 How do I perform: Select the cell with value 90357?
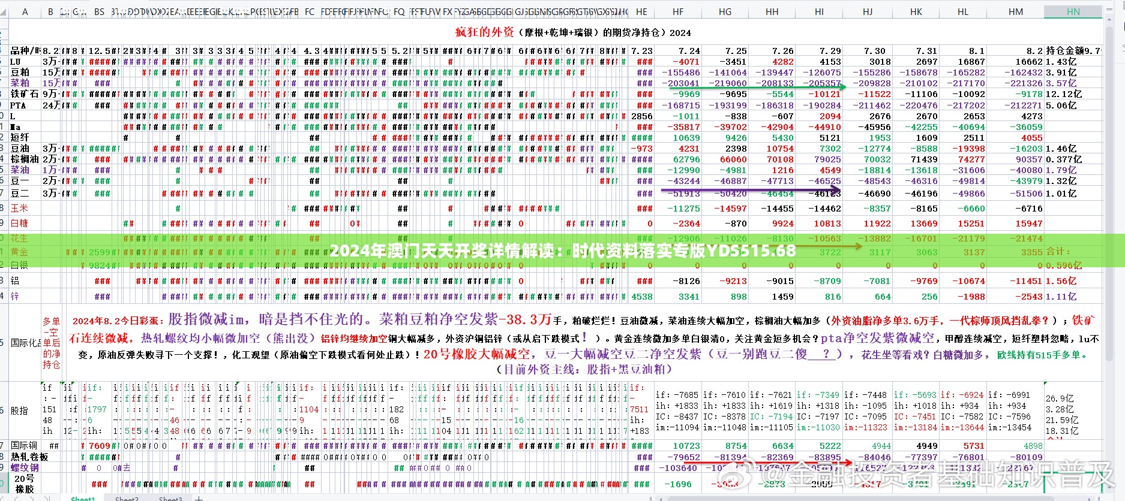tap(1016, 159)
